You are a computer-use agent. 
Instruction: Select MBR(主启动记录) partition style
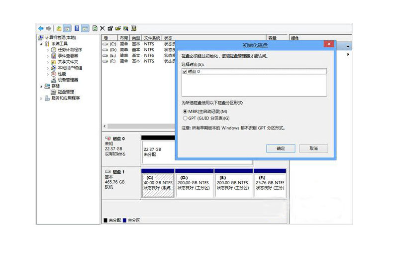pyautogui.click(x=185, y=111)
